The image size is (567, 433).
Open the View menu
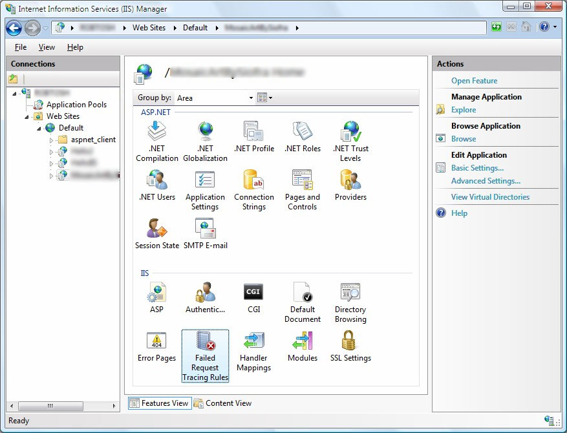click(x=47, y=47)
